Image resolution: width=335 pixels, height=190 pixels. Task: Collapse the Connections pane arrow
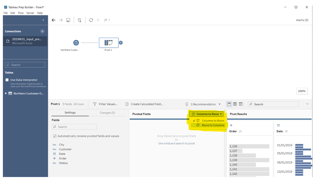43,20
